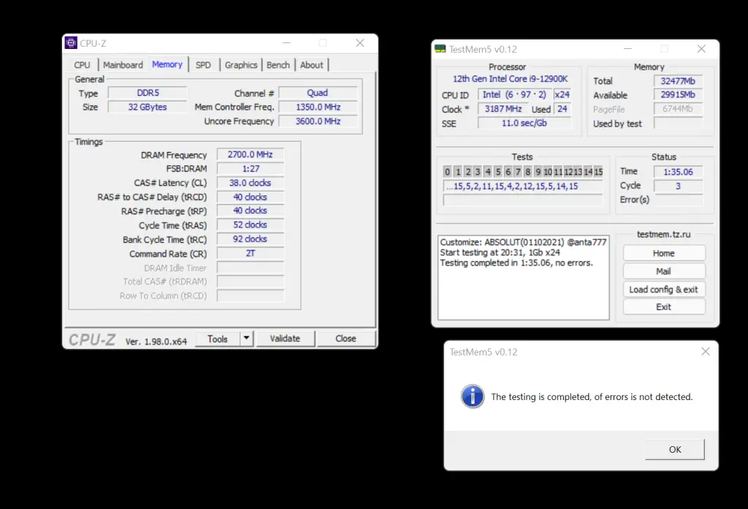Click test number 0 in the Tests row
Viewport: 748px width, 509px height.
[x=448, y=171]
